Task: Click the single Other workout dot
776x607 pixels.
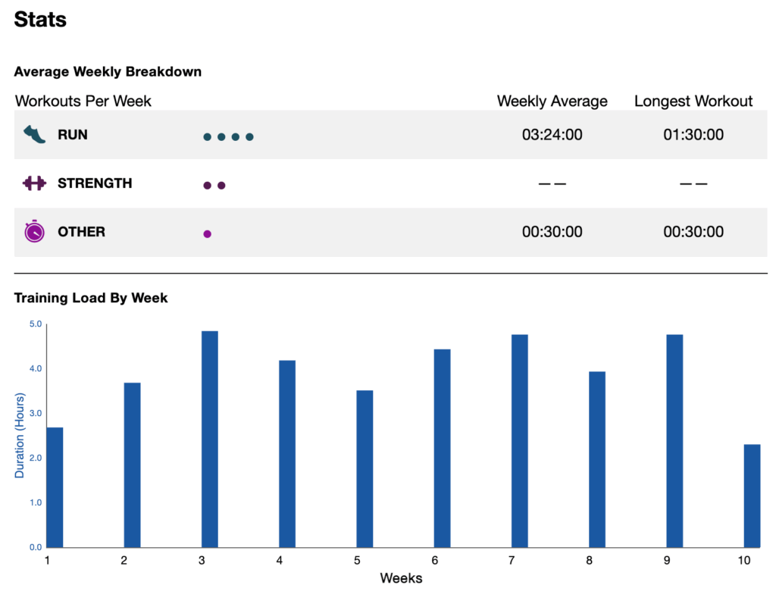Action: point(207,234)
